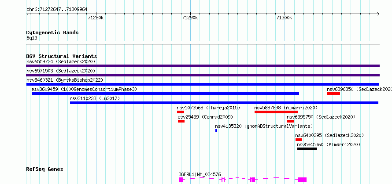This screenshot has width=392, height=184.
Task: Select the nsv6571503 purple variant bar
Action: coord(203,75)
